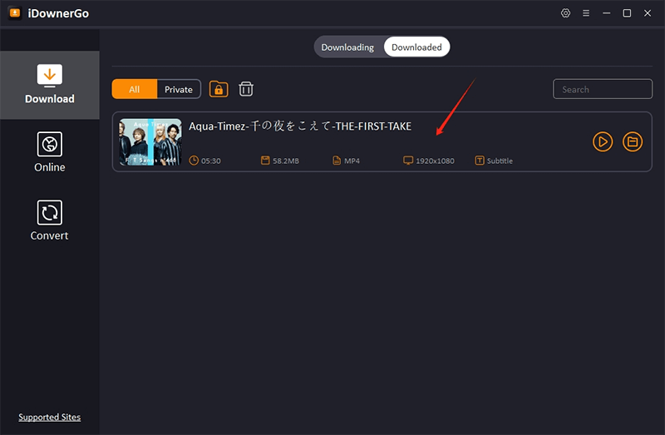Switch to the Downloading tab
Image resolution: width=665 pixels, height=435 pixels.
point(347,47)
